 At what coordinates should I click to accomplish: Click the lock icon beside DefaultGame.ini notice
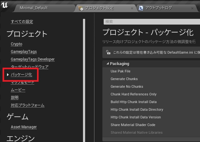click(x=108, y=52)
